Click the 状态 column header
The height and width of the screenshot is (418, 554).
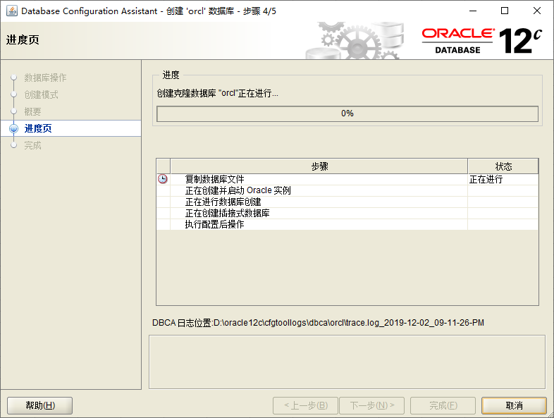point(503,166)
